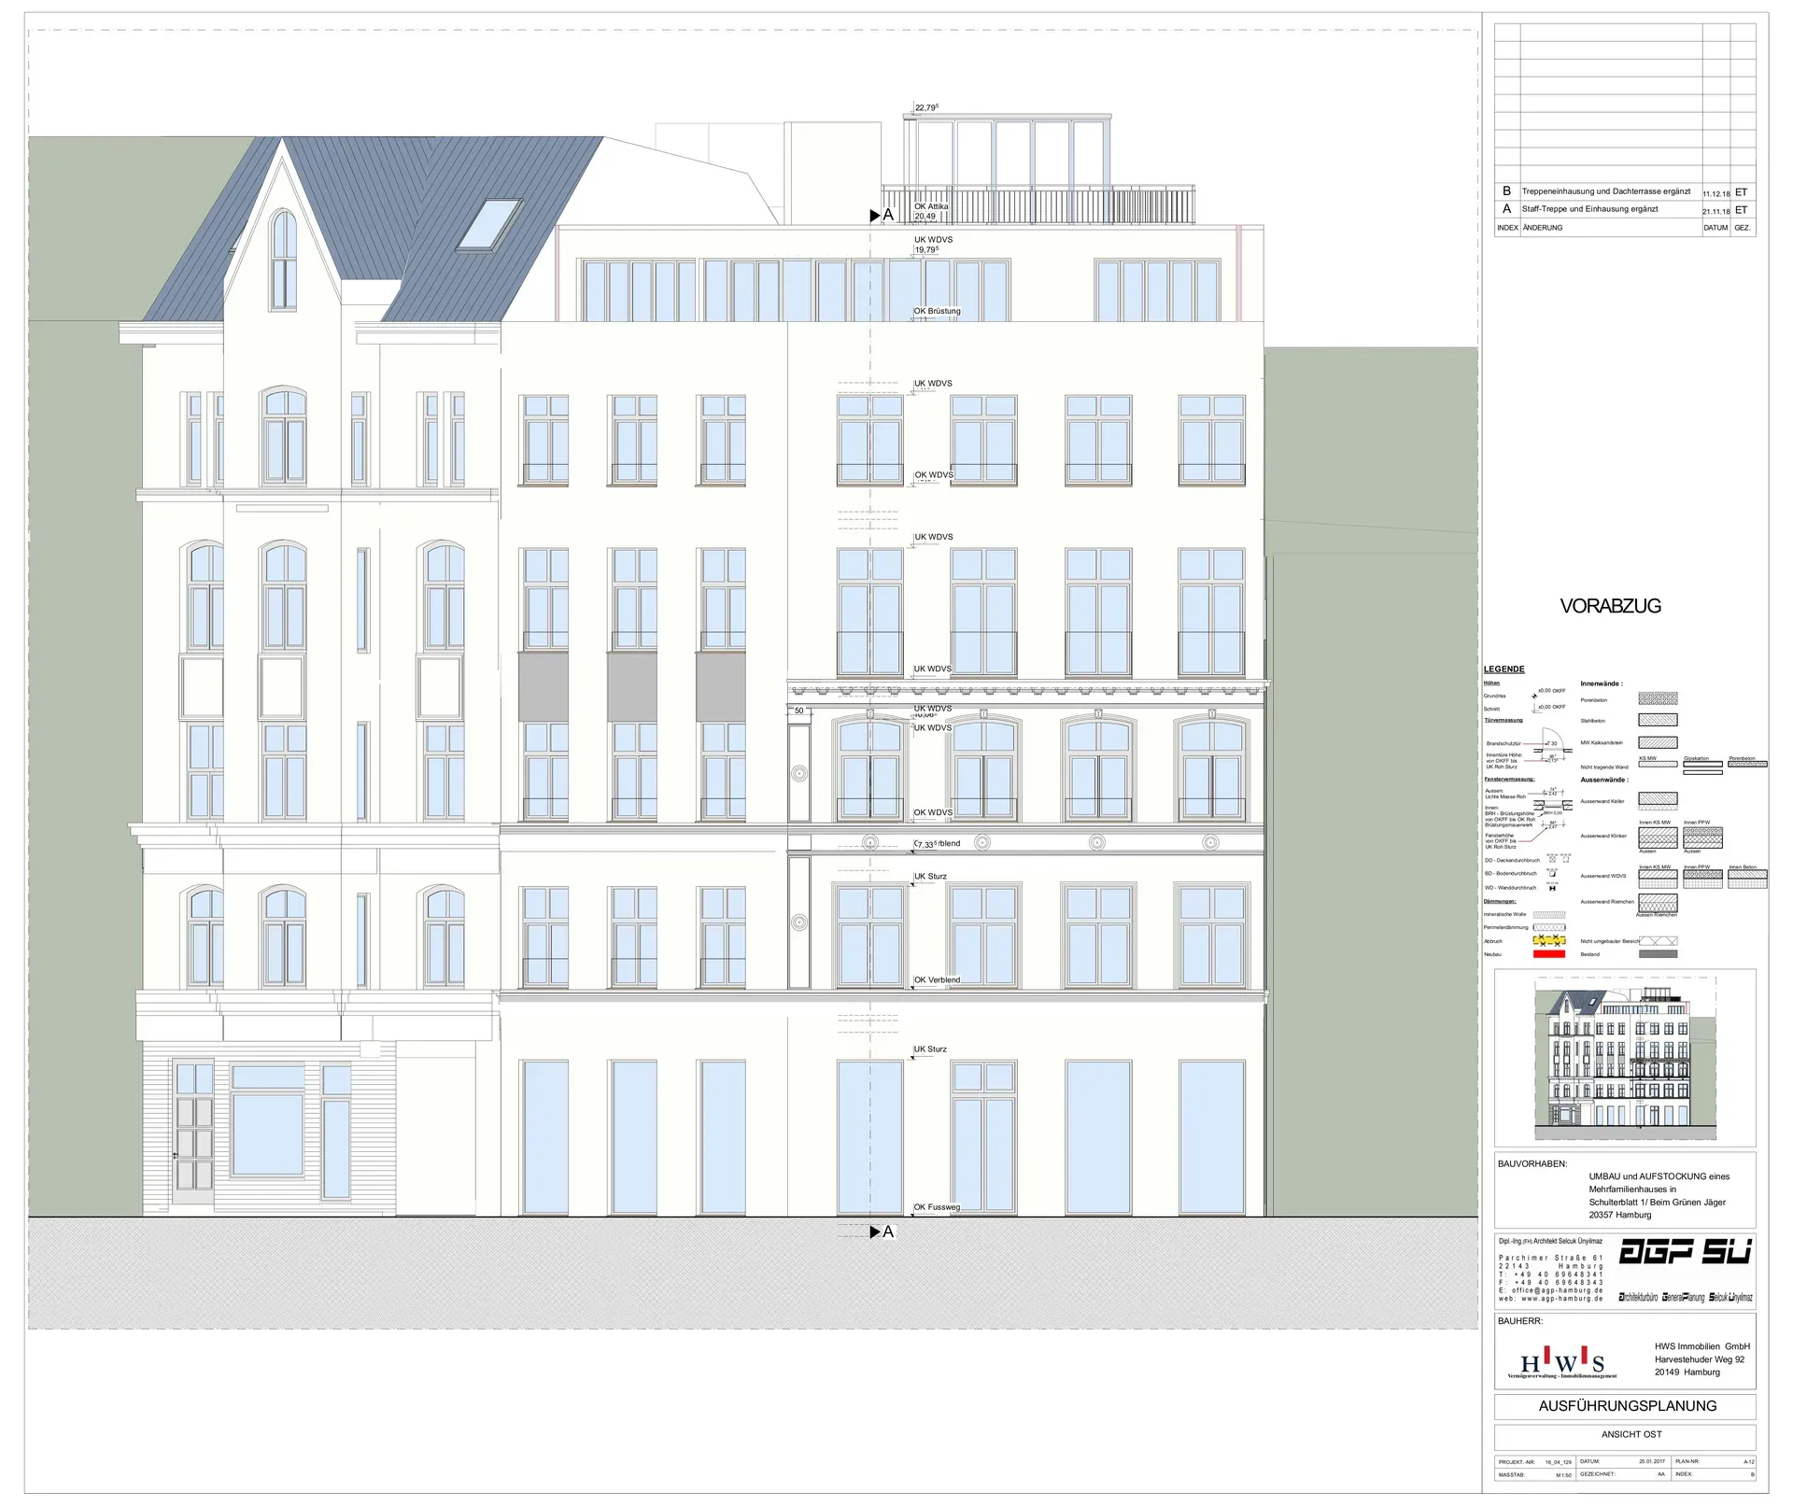Click the AGP SU architect logo
Image resolution: width=1793 pixels, height=1506 pixels.
point(1684,1252)
